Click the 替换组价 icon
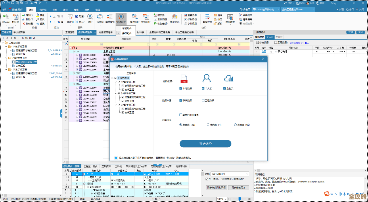 146,18
